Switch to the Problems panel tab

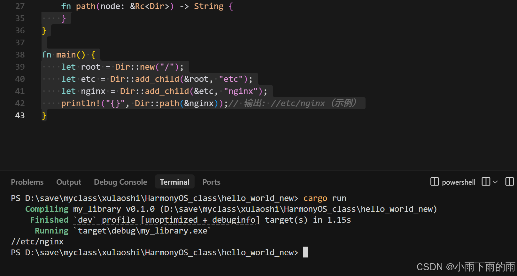(x=27, y=182)
